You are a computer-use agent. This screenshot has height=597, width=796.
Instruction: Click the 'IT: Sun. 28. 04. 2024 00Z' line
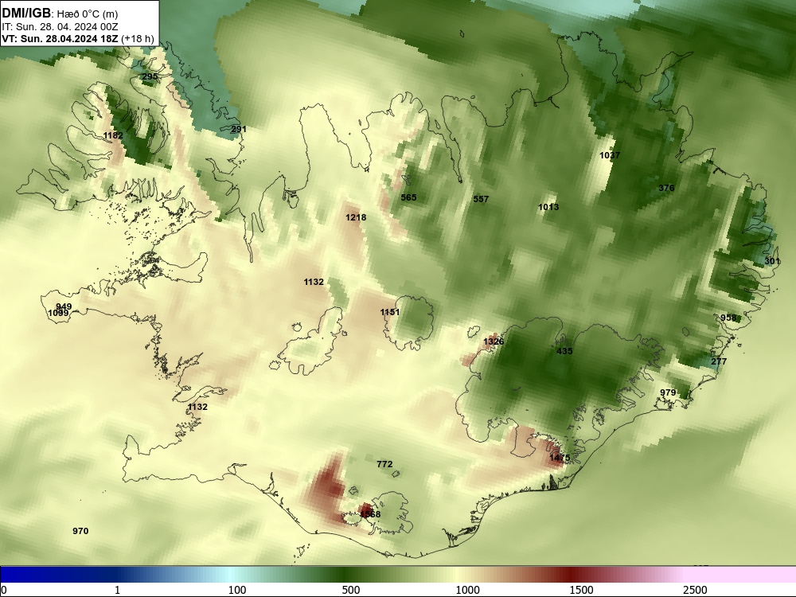60,27
